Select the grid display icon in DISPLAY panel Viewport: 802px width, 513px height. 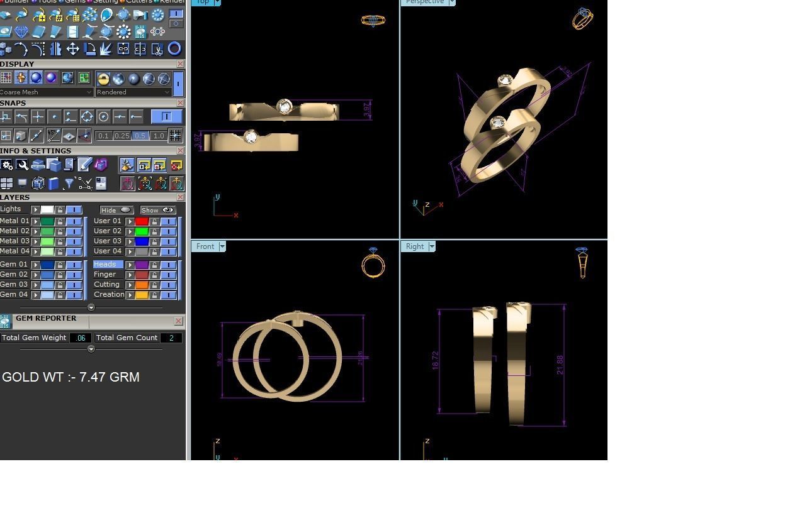tap(6, 77)
